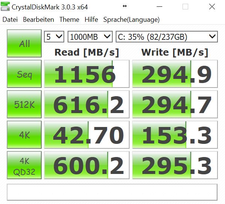Minimize the CrystalDiskMark window
Viewport: 225px width, 204px height.
[x=159, y=7]
